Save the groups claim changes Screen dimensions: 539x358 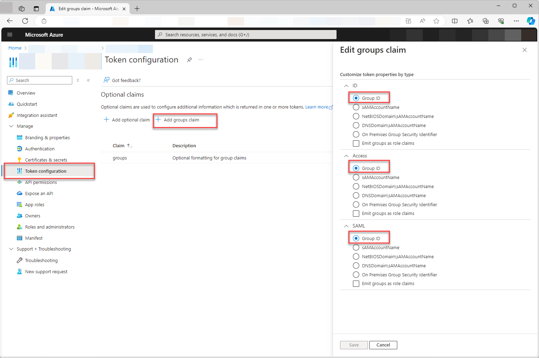coord(354,345)
